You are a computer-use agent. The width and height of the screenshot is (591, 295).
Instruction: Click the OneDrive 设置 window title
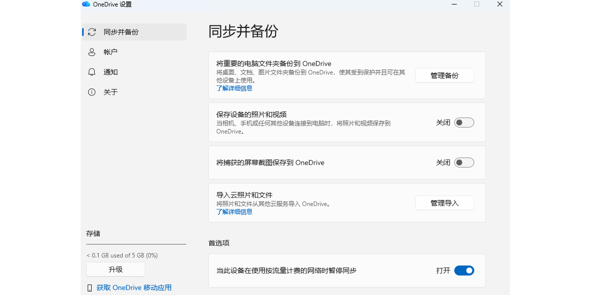[112, 4]
